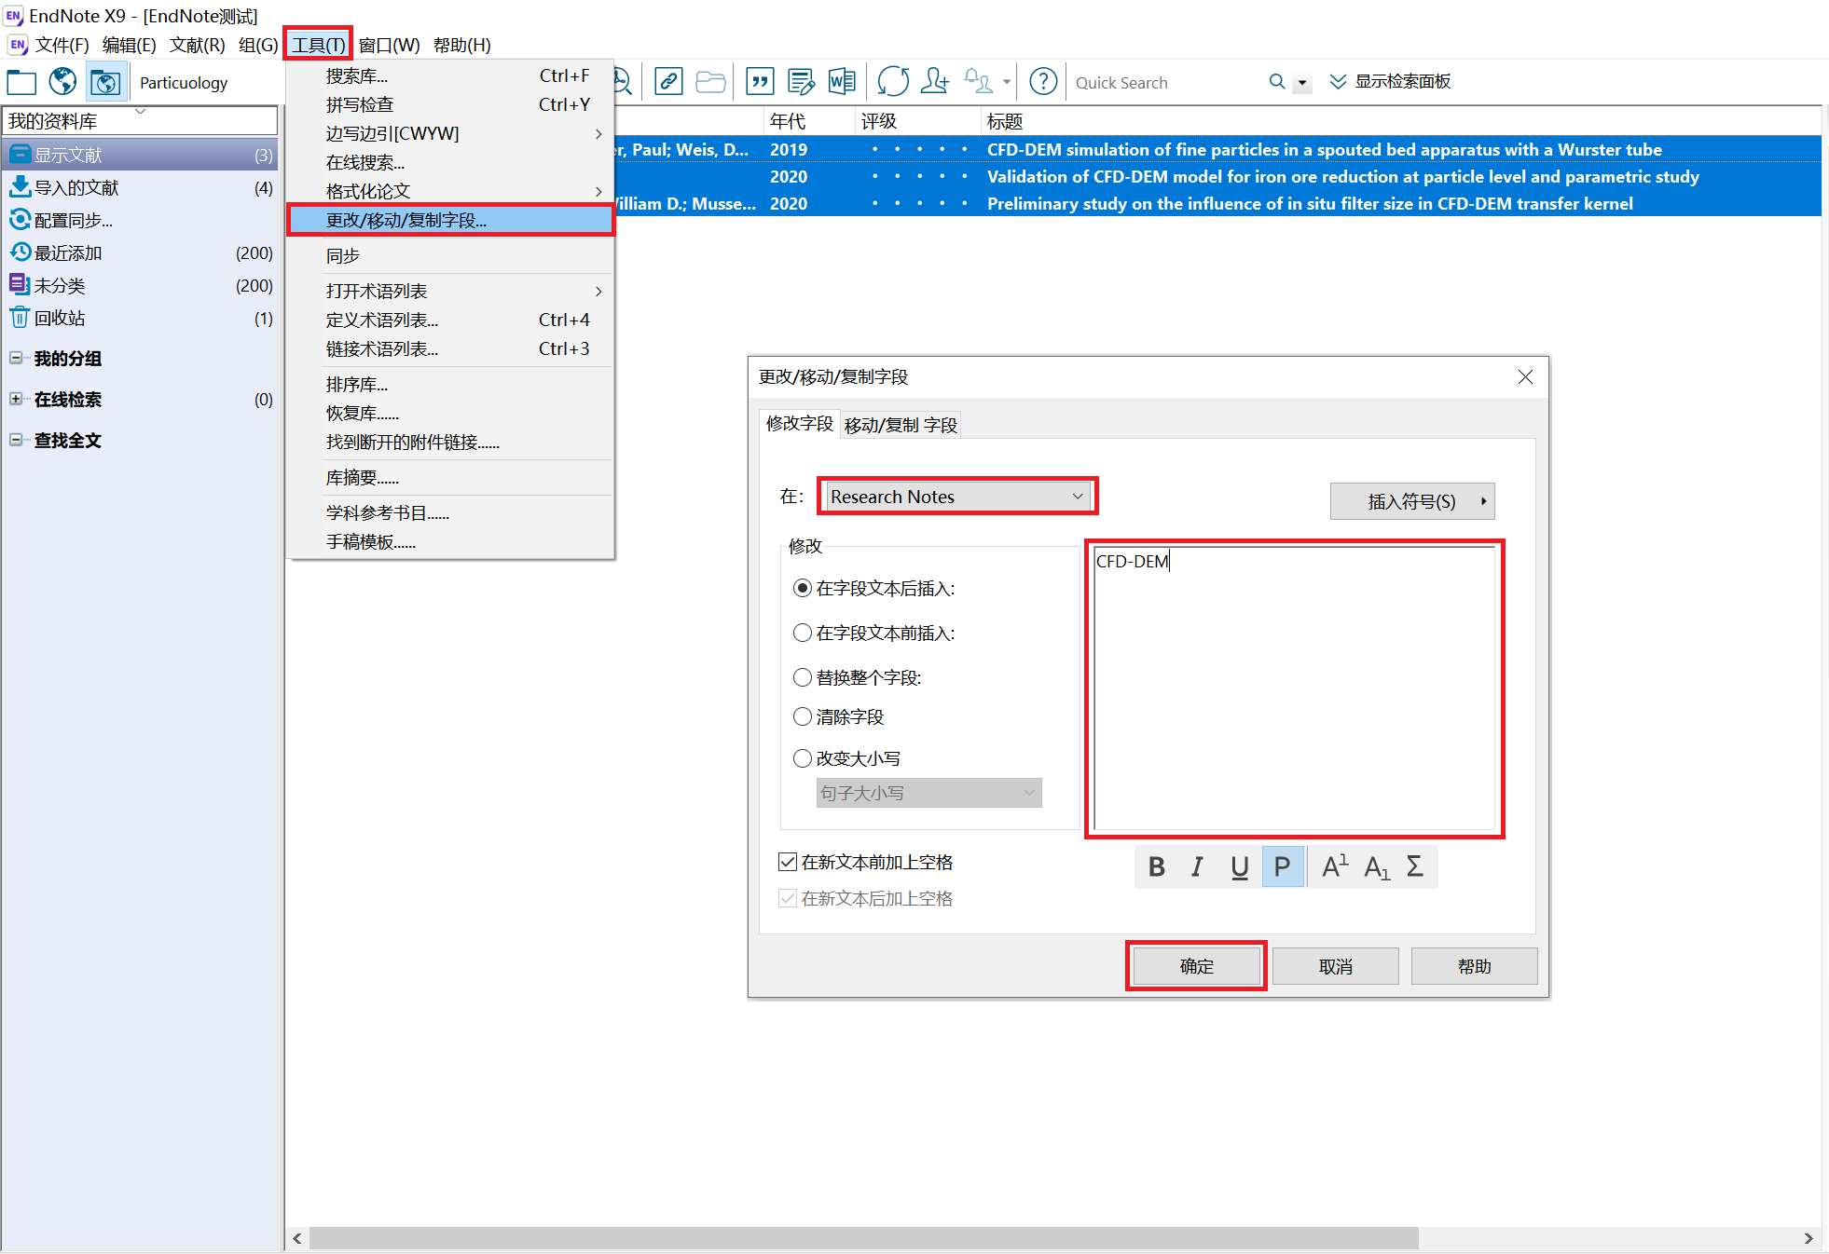This screenshot has width=1829, height=1254.
Task: Uncheck the 在新文本前加上空格 checkbox
Action: coord(788,862)
